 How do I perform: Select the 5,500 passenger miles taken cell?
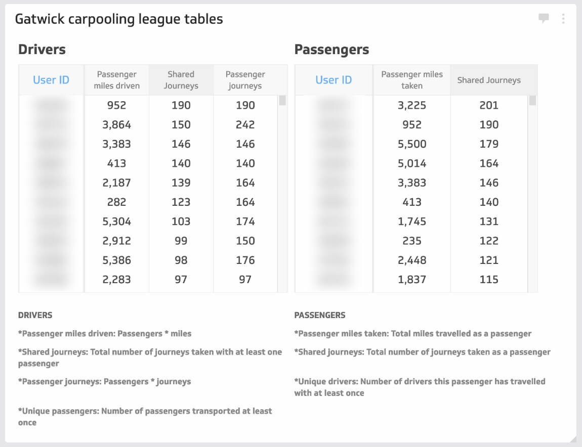pos(412,144)
